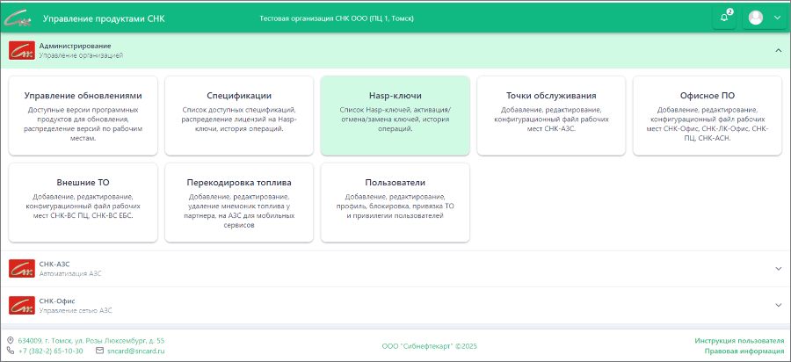Screen dimensions: 791x362
Task: Open the Перекодировка топлива card
Action: pos(238,202)
